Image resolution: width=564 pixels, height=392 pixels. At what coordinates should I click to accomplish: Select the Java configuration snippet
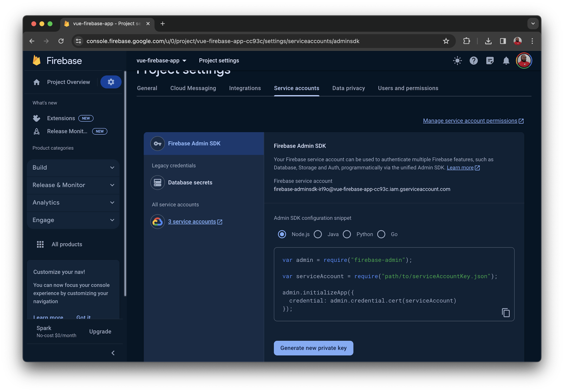[318, 234]
